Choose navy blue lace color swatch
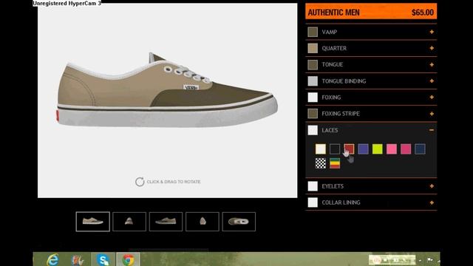Image resolution: width=473 pixels, height=266 pixels. [420, 149]
